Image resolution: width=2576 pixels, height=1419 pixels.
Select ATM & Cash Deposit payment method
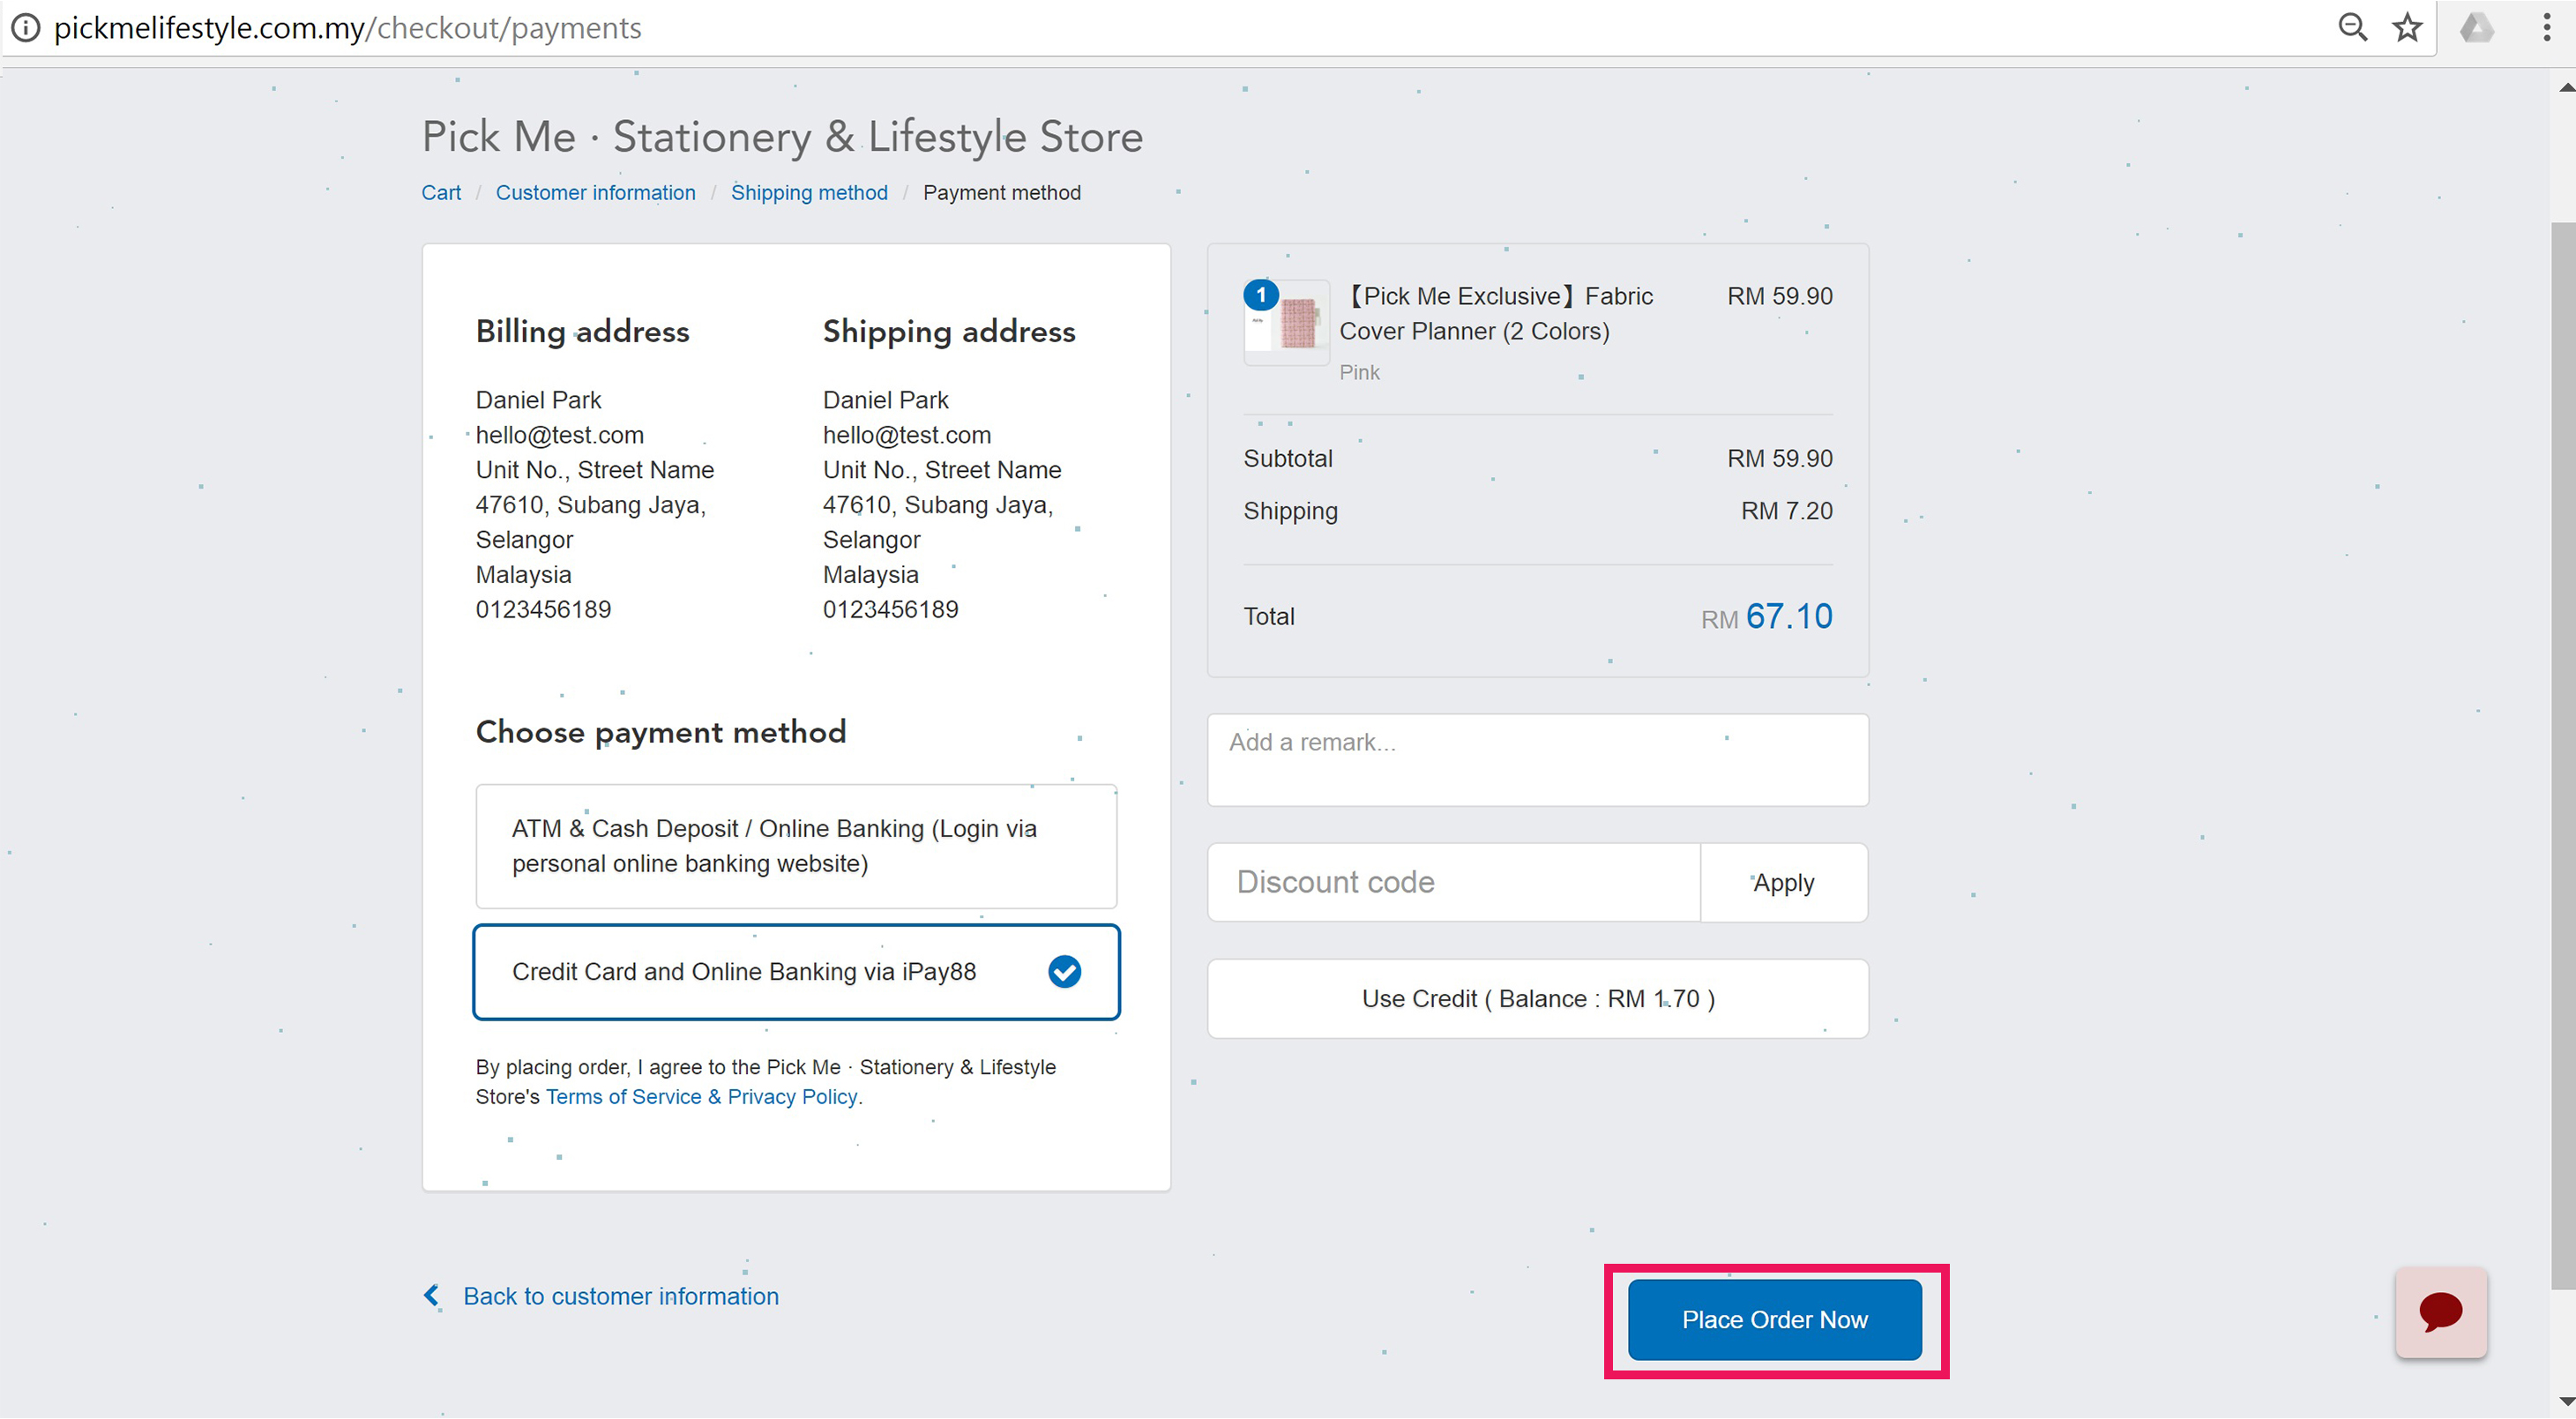[x=796, y=846]
